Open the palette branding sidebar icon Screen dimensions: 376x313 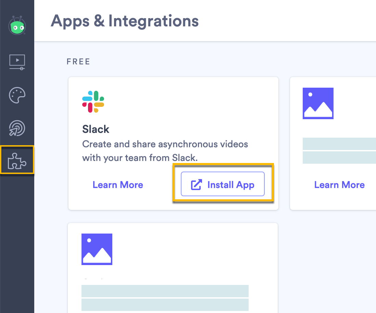coord(17,95)
